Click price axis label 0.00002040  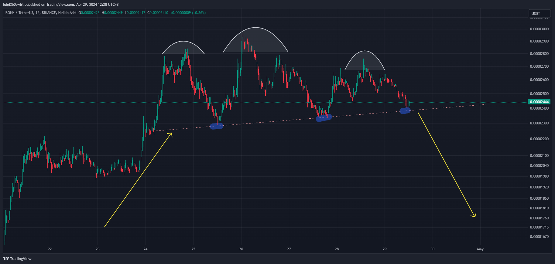point(539,166)
